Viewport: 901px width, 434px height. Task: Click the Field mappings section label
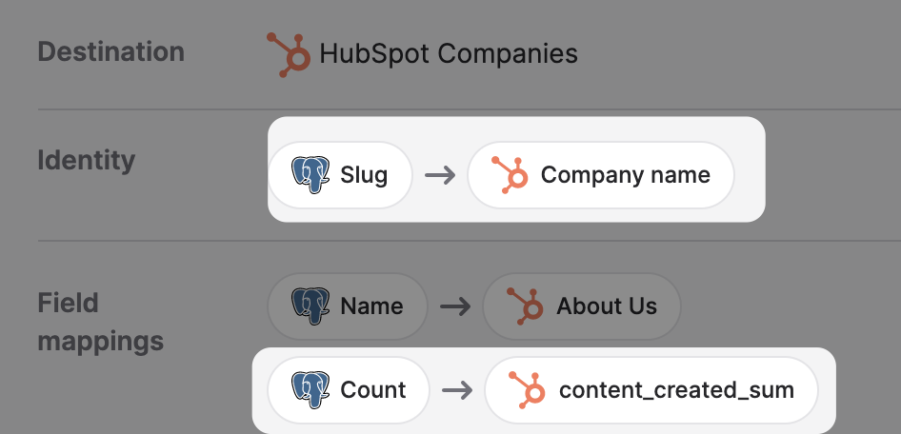[100, 322]
